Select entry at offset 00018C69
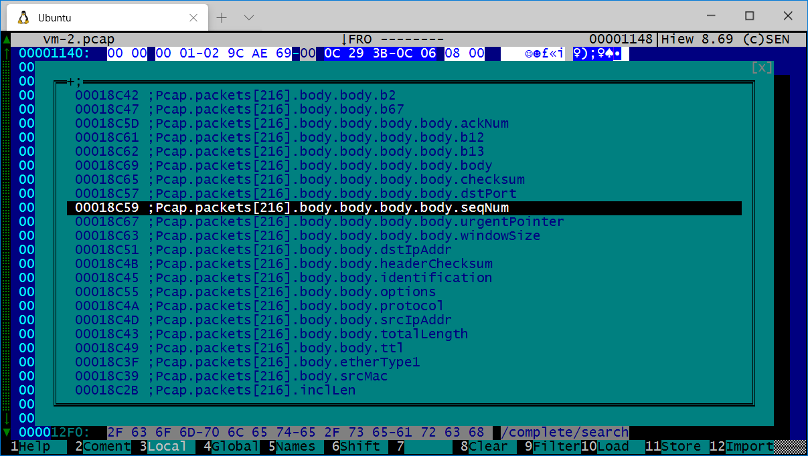The width and height of the screenshot is (808, 456). click(x=404, y=165)
